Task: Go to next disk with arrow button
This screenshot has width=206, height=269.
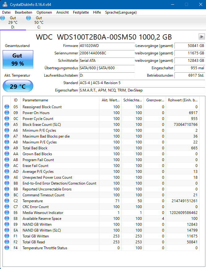Action: (x=202, y=37)
